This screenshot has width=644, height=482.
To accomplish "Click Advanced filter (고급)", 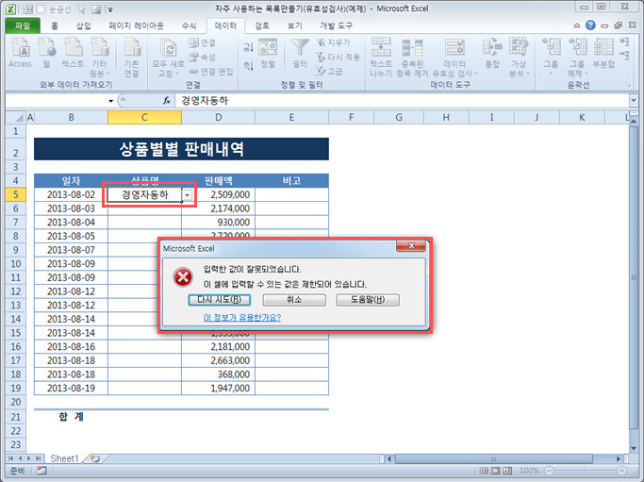I will point(329,72).
